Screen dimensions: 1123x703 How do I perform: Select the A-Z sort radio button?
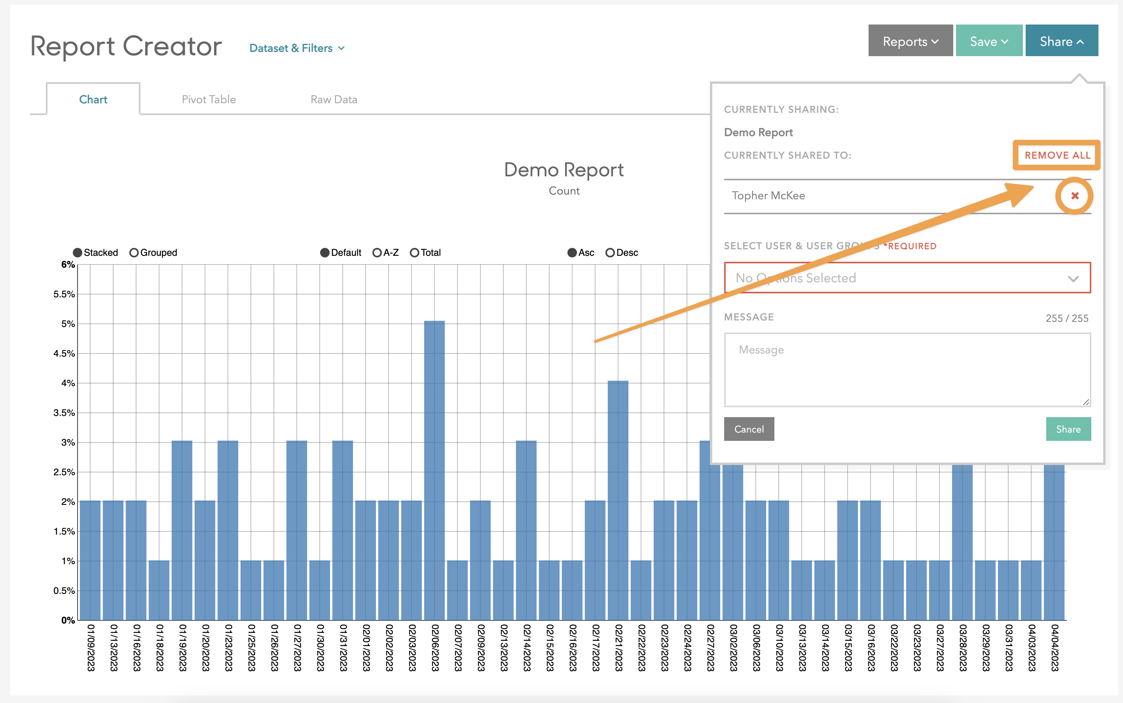(377, 253)
